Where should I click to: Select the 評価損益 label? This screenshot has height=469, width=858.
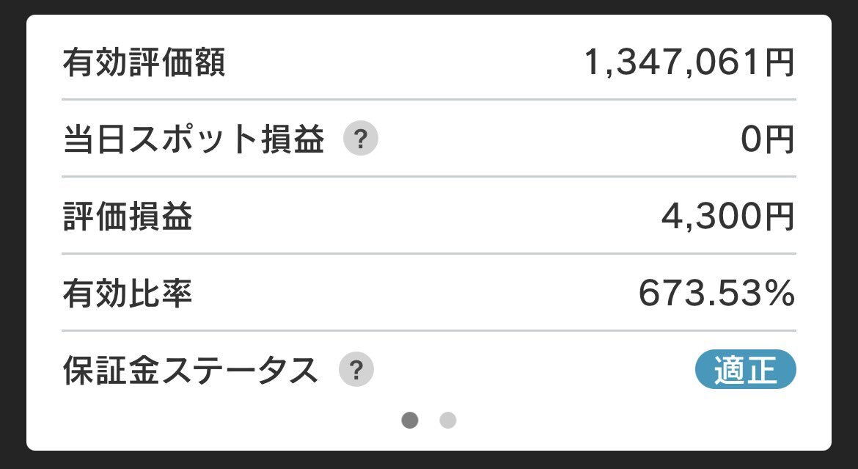[128, 217]
